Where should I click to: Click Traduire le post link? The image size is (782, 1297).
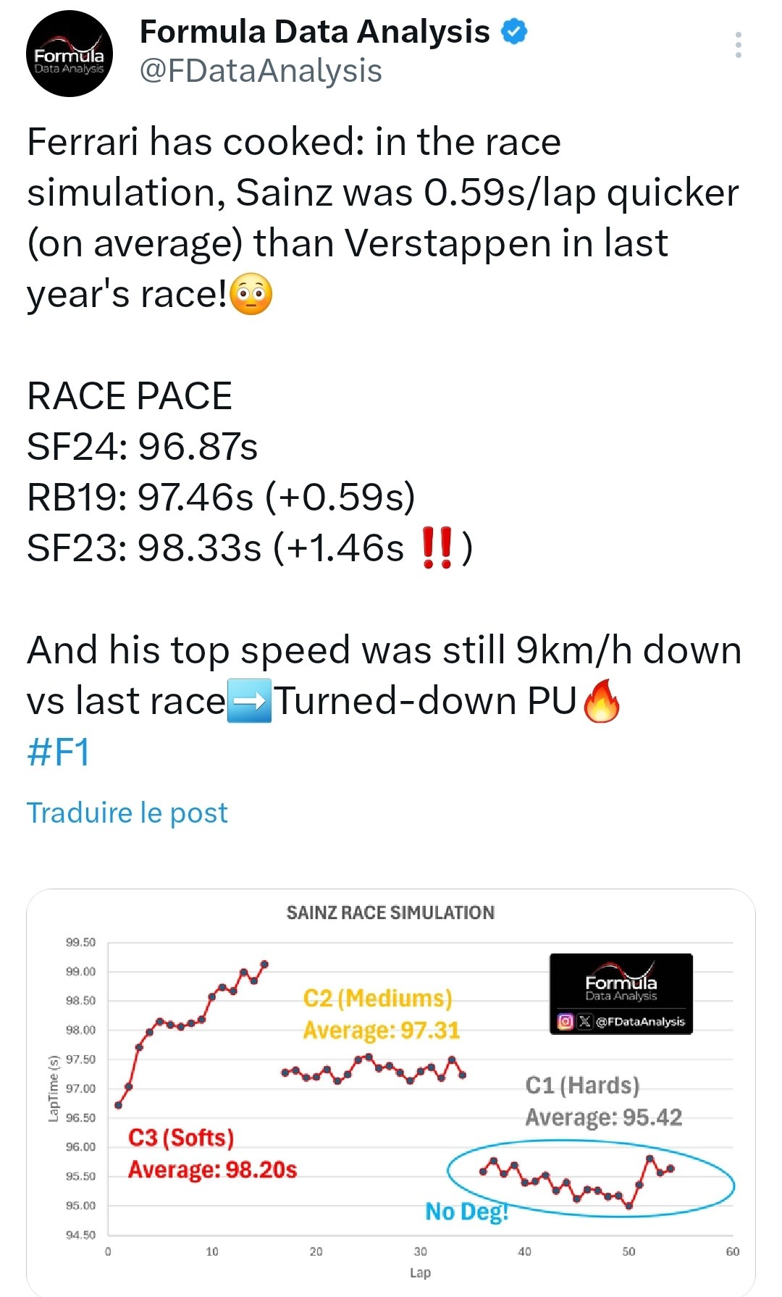127,813
